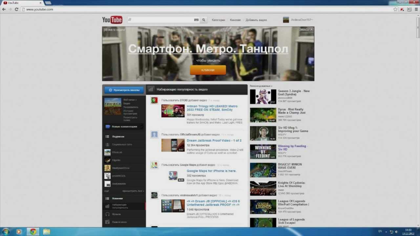Viewport: 420px width, 236px height.
Task: Open the Новые комментарии inbox item
Action: tap(124, 127)
